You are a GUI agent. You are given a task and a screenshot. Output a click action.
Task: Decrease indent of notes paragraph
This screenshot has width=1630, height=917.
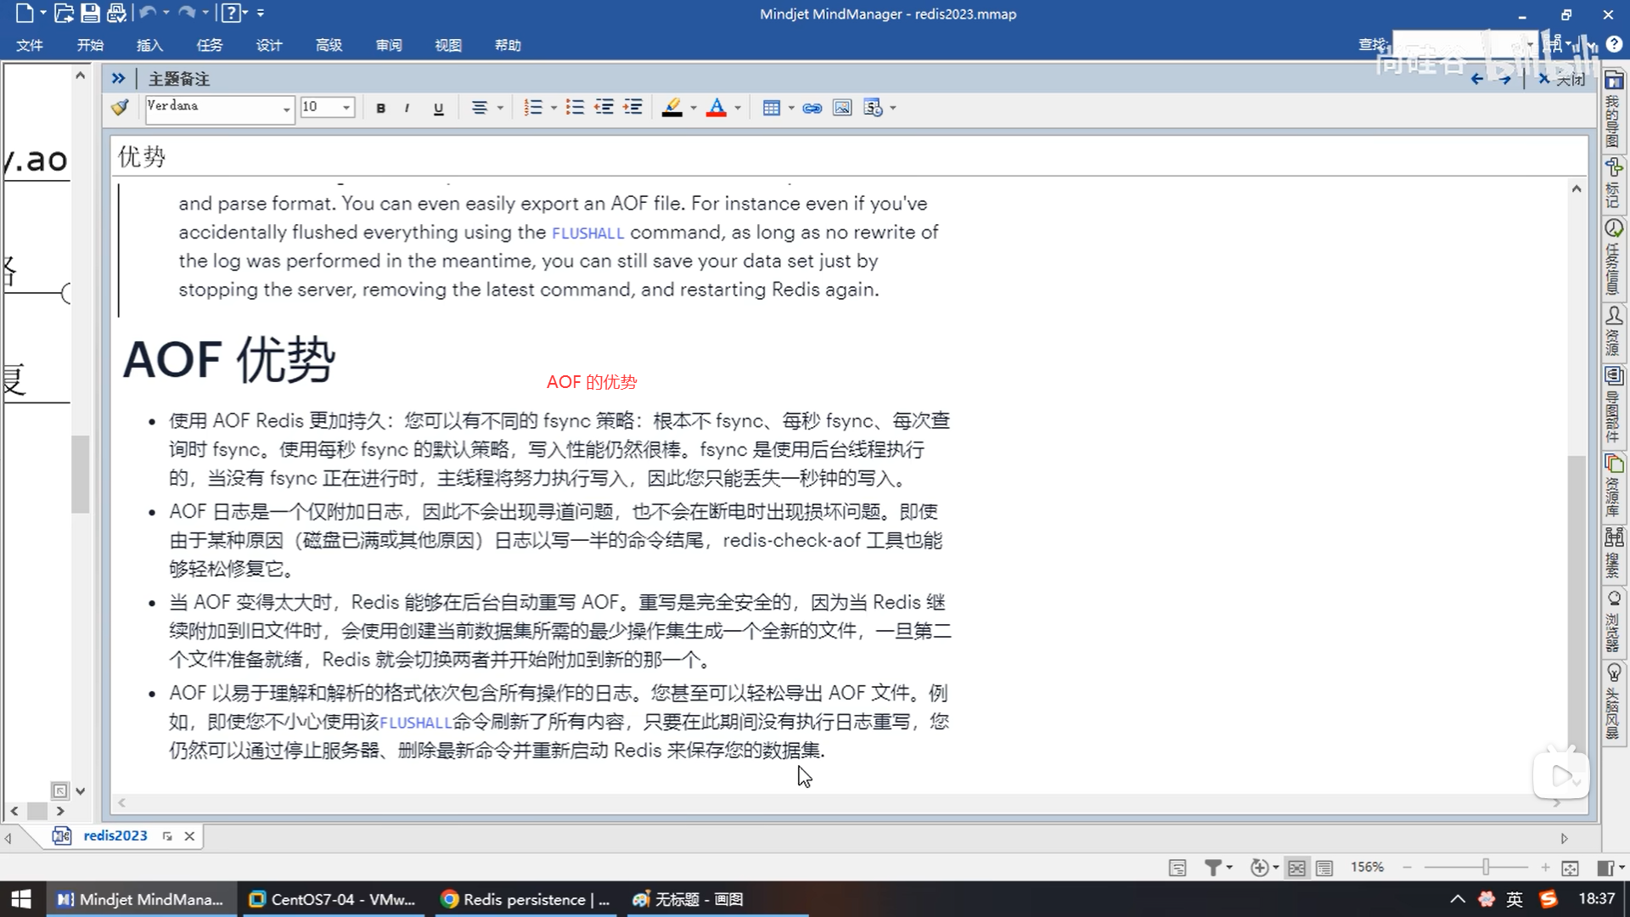tap(604, 108)
